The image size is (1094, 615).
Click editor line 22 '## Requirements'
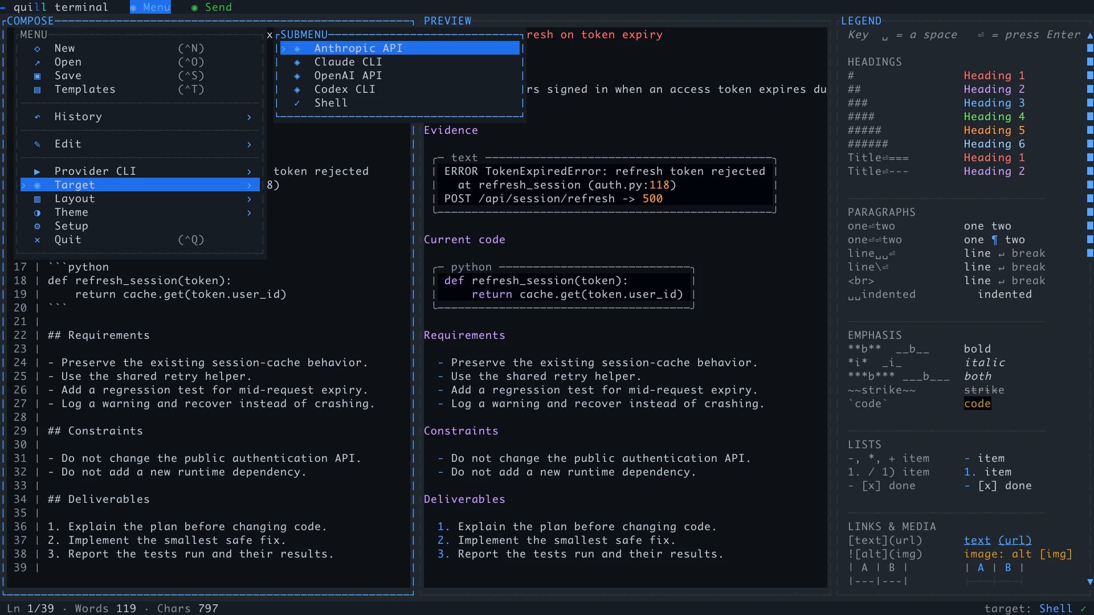click(99, 335)
